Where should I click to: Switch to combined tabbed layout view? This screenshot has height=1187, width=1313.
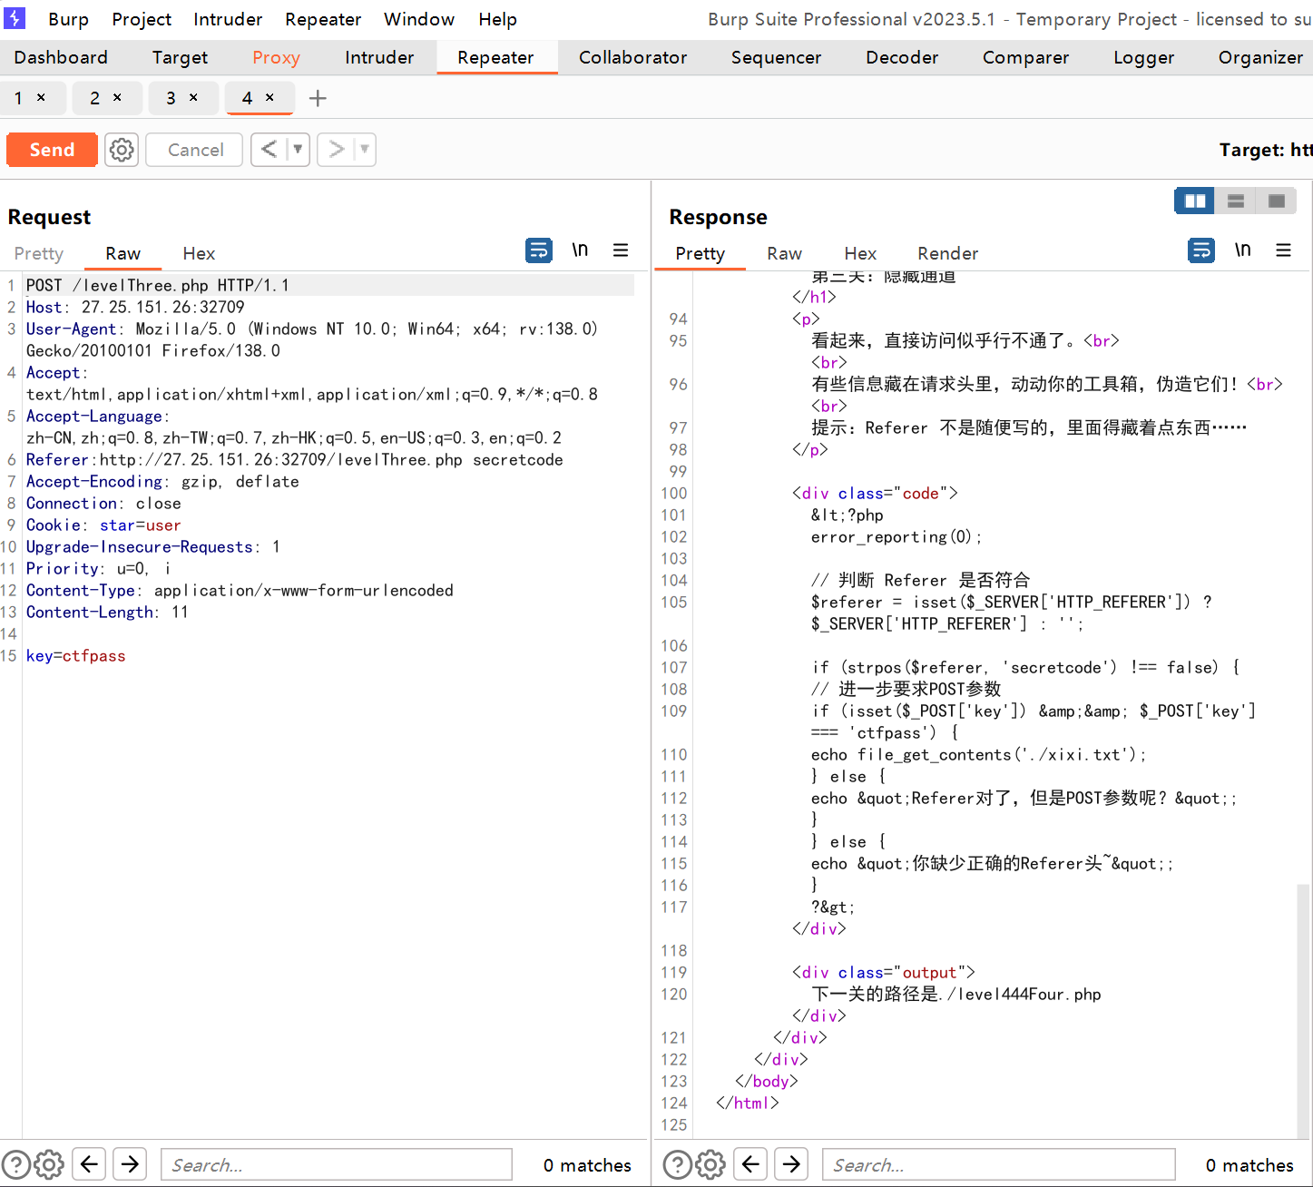(x=1276, y=201)
